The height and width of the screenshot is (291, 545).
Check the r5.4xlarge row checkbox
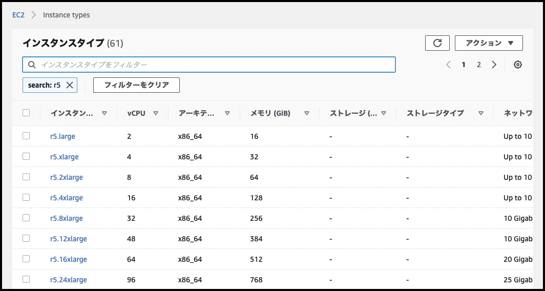point(26,197)
